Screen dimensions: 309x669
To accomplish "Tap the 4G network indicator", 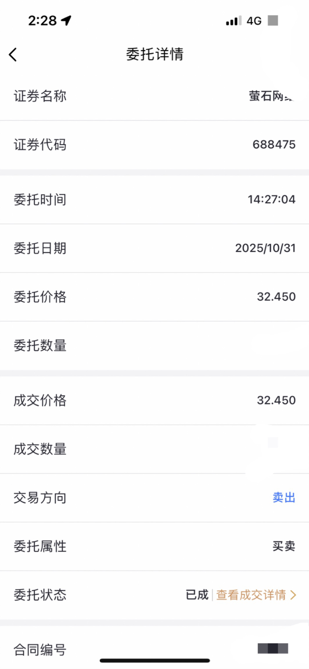I will pyautogui.click(x=254, y=21).
